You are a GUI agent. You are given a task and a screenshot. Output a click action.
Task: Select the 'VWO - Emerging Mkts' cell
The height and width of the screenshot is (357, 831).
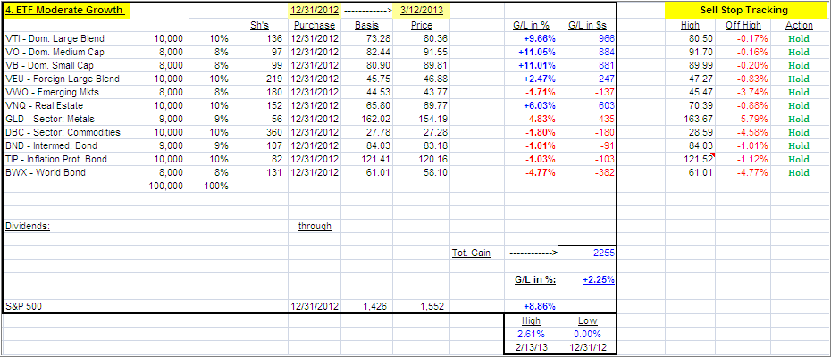click(66, 92)
